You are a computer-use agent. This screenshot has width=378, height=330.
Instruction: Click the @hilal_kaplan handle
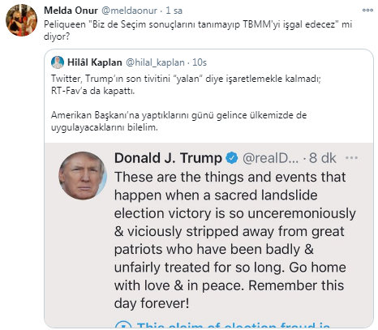(x=155, y=62)
